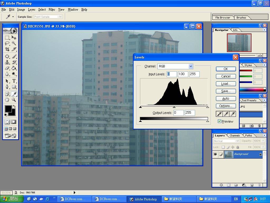Viewport: 270px width, 203px height.
Task: Select the Pen tool
Action: click(x=7, y=86)
